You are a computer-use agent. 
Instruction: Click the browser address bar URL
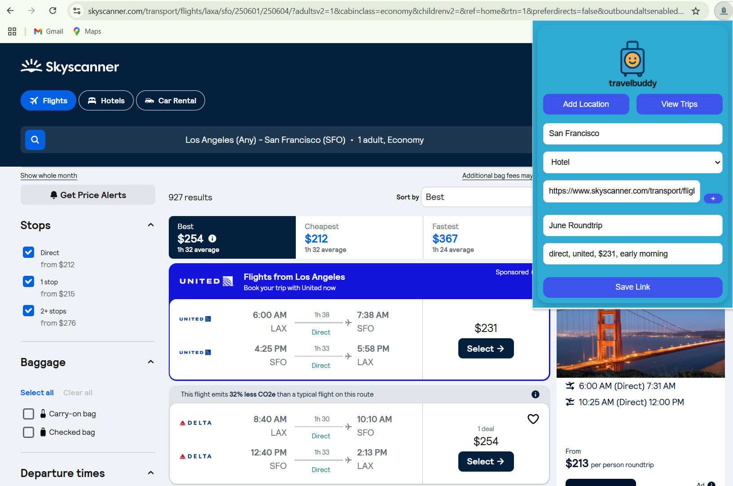pyautogui.click(x=386, y=11)
